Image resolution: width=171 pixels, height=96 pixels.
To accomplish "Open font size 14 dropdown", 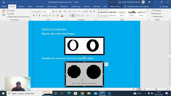I will tap(51, 11).
